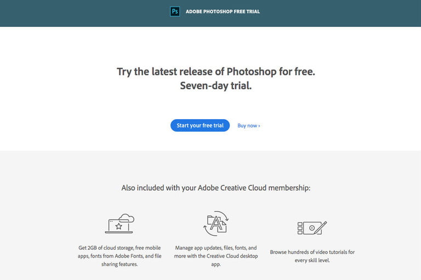Click the stylus pen on the tablet icon

click(321, 227)
